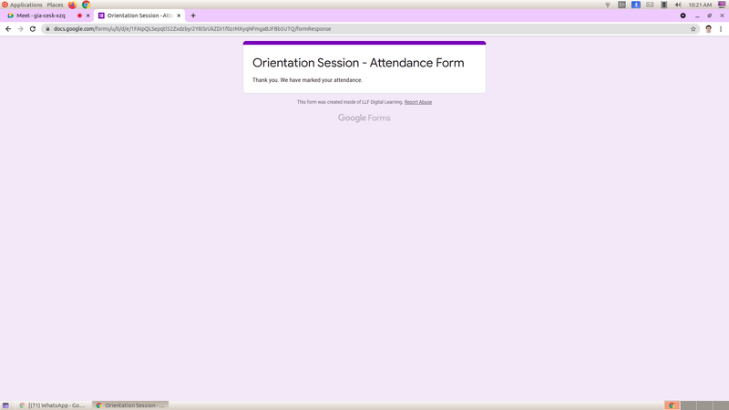Follow the Report Abuse link
729x410 pixels.
(418, 102)
